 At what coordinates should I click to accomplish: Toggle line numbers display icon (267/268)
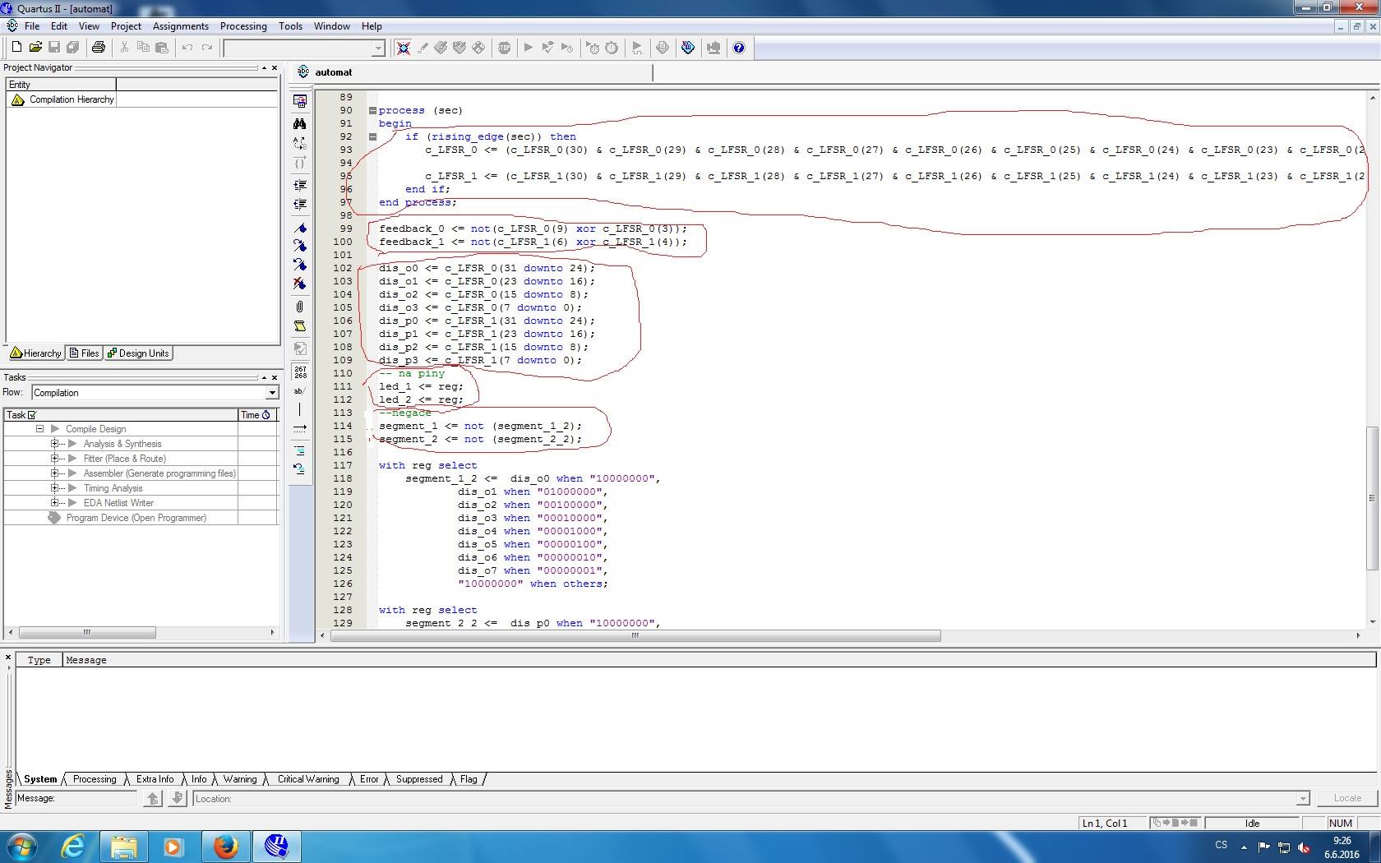[300, 372]
